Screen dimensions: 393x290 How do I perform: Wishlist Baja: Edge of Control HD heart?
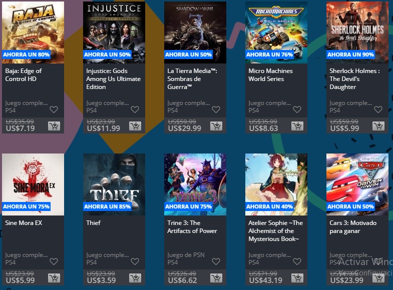pos(54,109)
